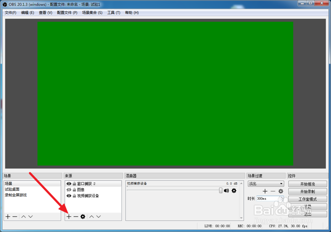Open the 场景集合 (S) menu
Viewport: 331px width, 232px height.
pyautogui.click(x=92, y=13)
